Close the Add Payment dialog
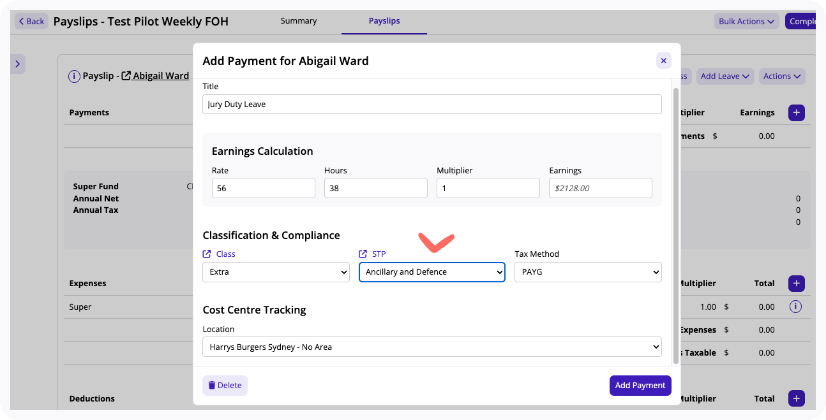 (x=663, y=61)
